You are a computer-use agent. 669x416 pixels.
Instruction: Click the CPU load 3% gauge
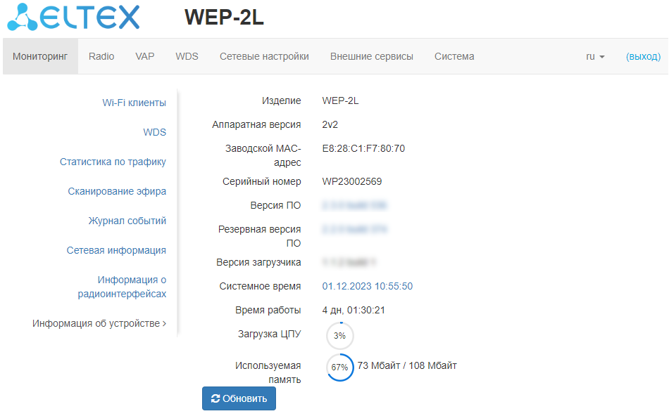(x=339, y=335)
